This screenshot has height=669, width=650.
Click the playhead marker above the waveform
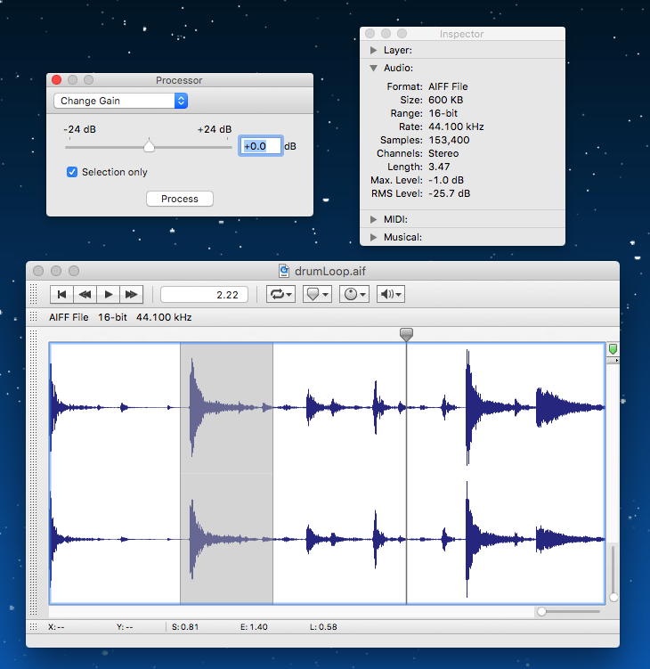coord(406,334)
